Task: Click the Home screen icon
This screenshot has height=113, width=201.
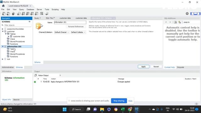Action: (x=3, y=6)
